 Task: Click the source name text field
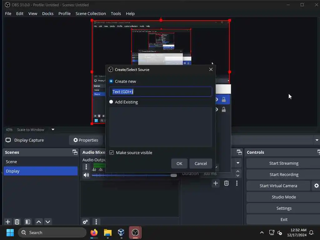click(x=161, y=92)
